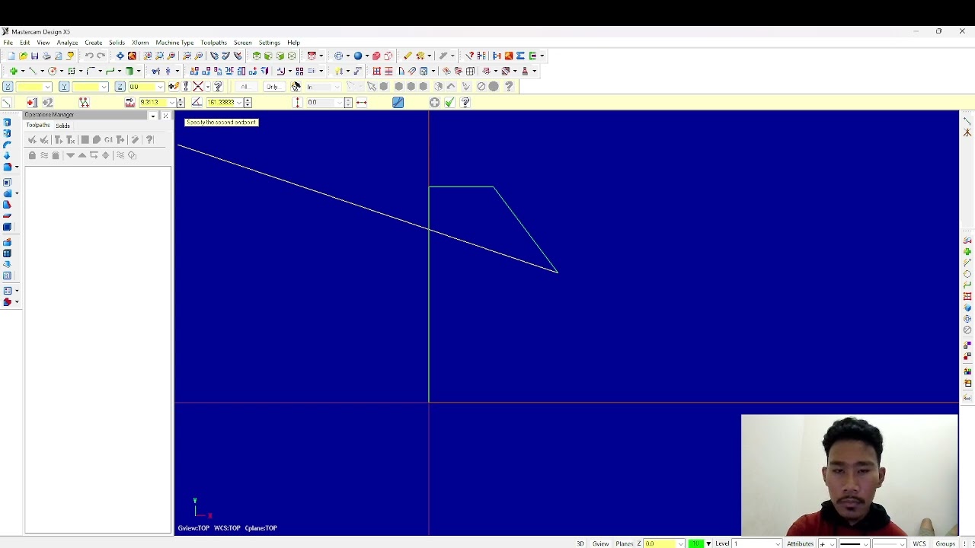Click the Gview button in status bar
975x548 pixels.
click(600, 543)
